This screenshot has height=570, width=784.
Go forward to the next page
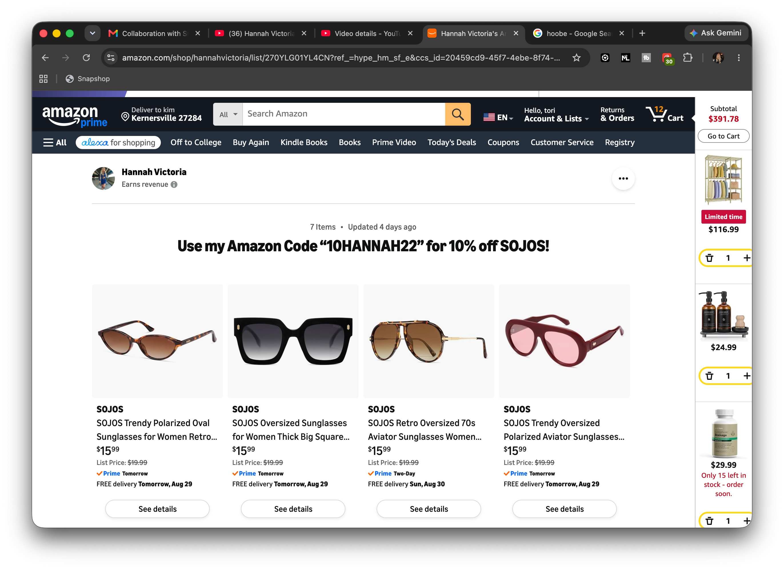[66, 58]
